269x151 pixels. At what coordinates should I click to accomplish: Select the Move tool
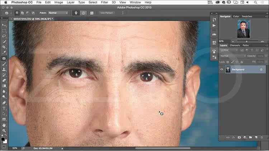(x=4, y=25)
